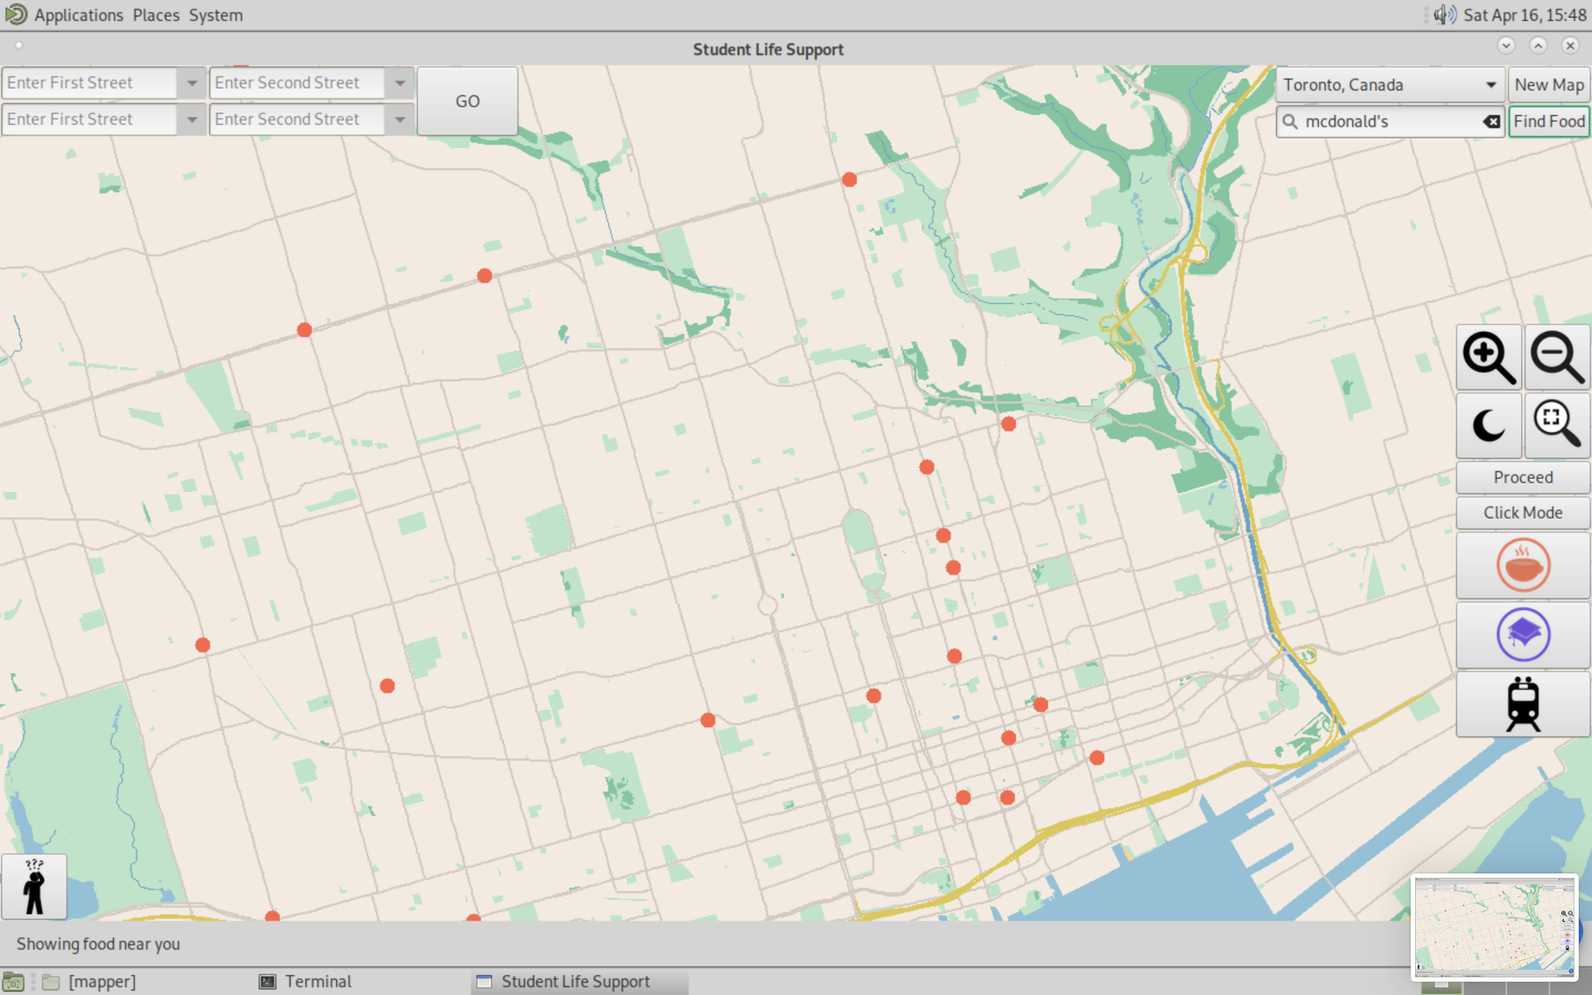Viewport: 1592px width, 995px height.
Task: Click the zoom in magnifier icon
Action: (1488, 357)
